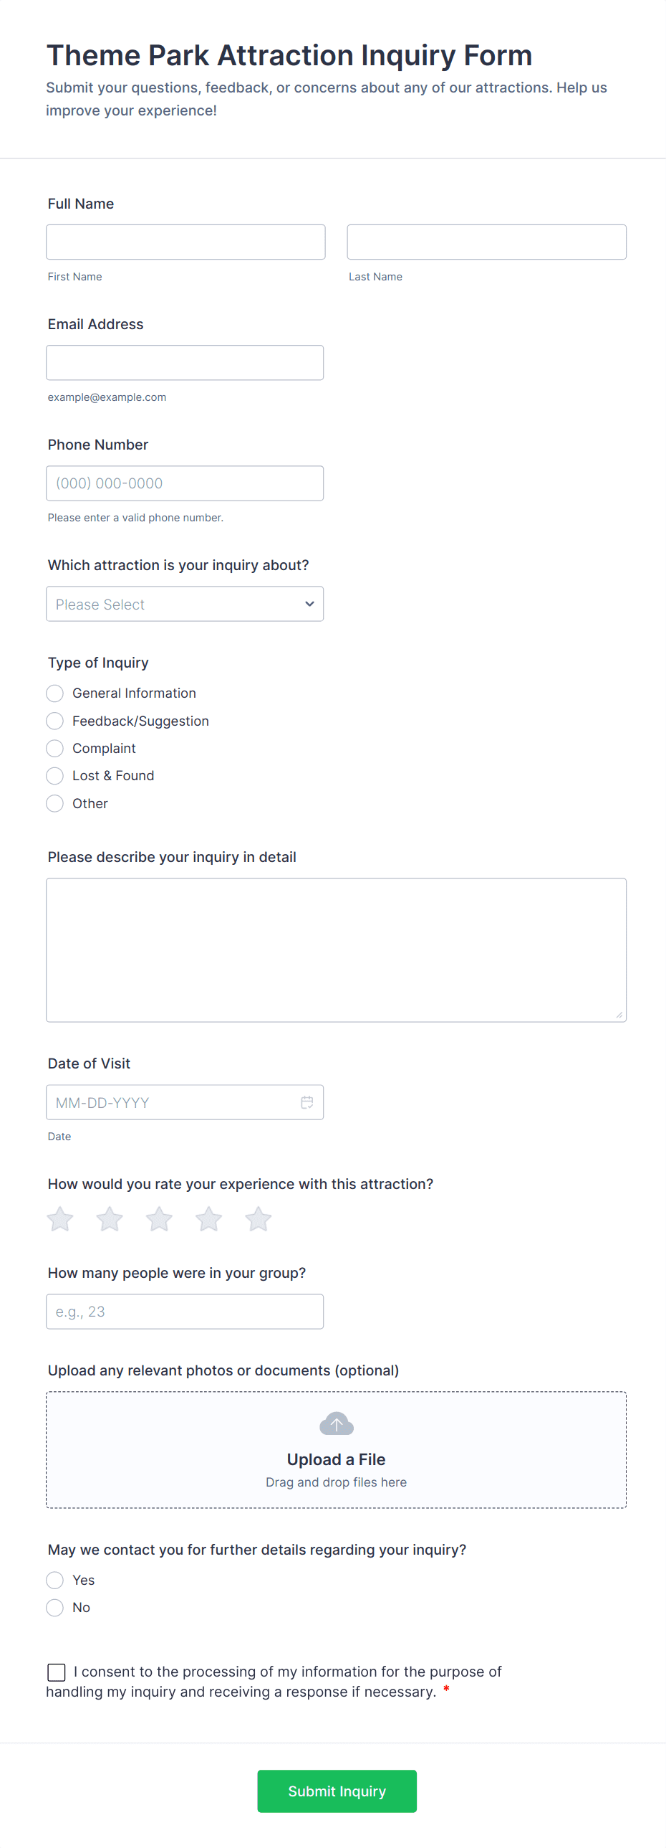Image resolution: width=666 pixels, height=1848 pixels.
Task: Check the consent to processing checkbox
Action: (x=57, y=1672)
